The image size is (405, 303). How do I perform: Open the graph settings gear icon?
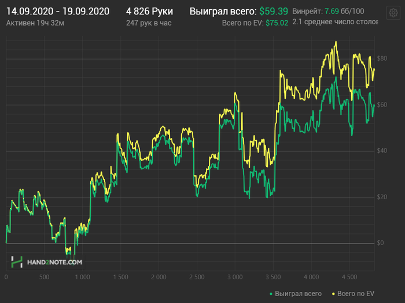393,13
